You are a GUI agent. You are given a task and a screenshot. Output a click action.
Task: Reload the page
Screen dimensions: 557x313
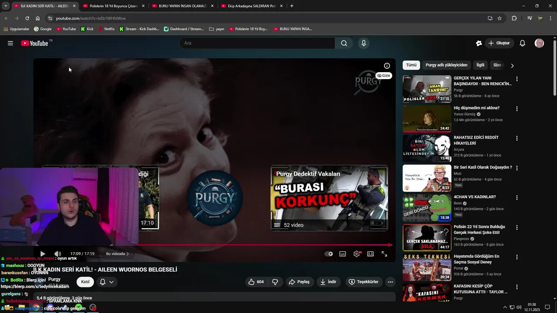pyautogui.click(x=27, y=18)
